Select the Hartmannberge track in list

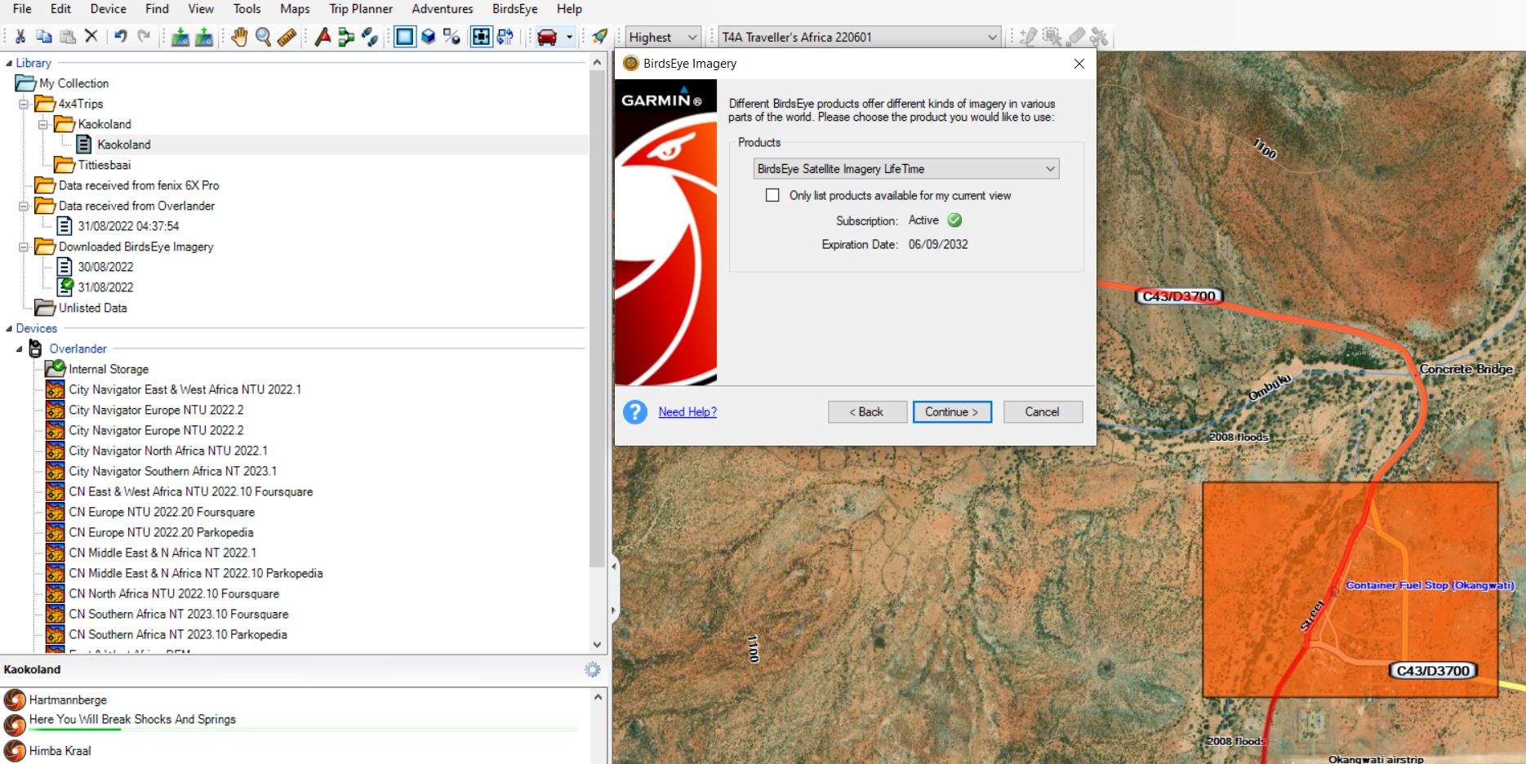(68, 700)
